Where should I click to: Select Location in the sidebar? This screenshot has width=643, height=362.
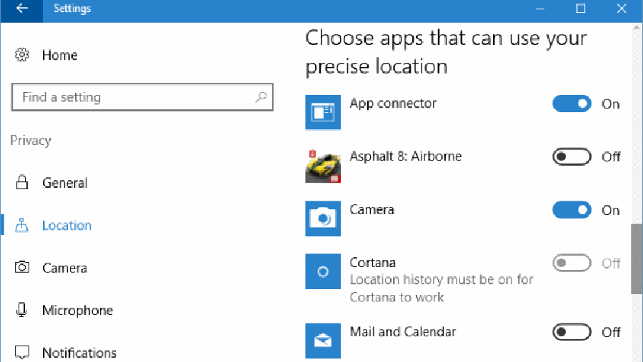pyautogui.click(x=66, y=226)
